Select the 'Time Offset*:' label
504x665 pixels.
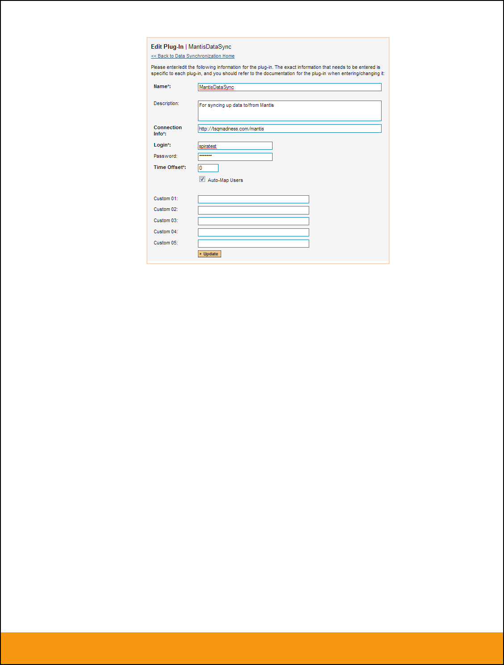coord(170,167)
